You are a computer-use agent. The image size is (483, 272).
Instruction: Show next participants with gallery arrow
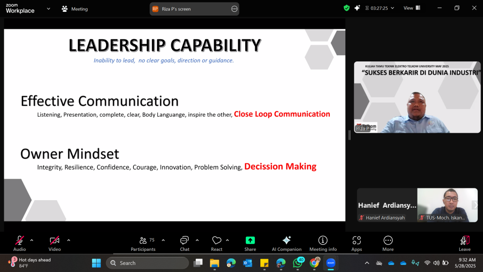click(x=475, y=205)
